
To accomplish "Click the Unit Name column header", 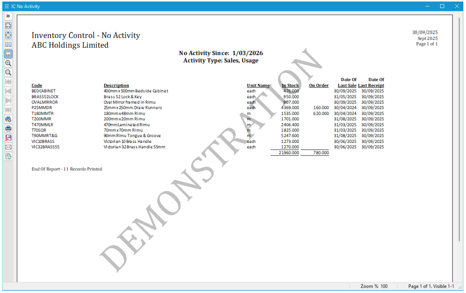I will pyautogui.click(x=258, y=85).
